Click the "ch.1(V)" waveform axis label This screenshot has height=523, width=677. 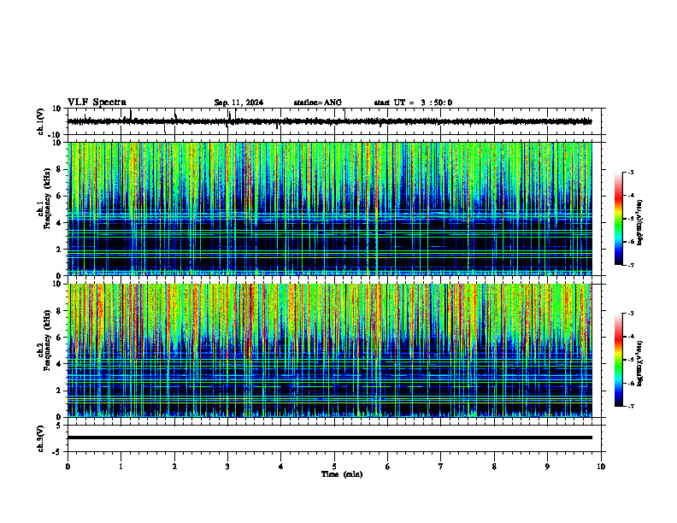tap(41, 121)
